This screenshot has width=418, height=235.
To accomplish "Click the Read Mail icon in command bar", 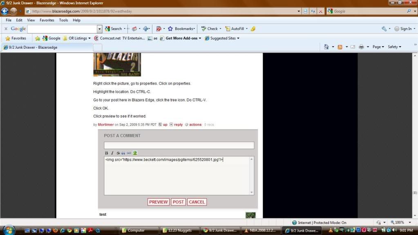I will pyautogui.click(x=353, y=47).
